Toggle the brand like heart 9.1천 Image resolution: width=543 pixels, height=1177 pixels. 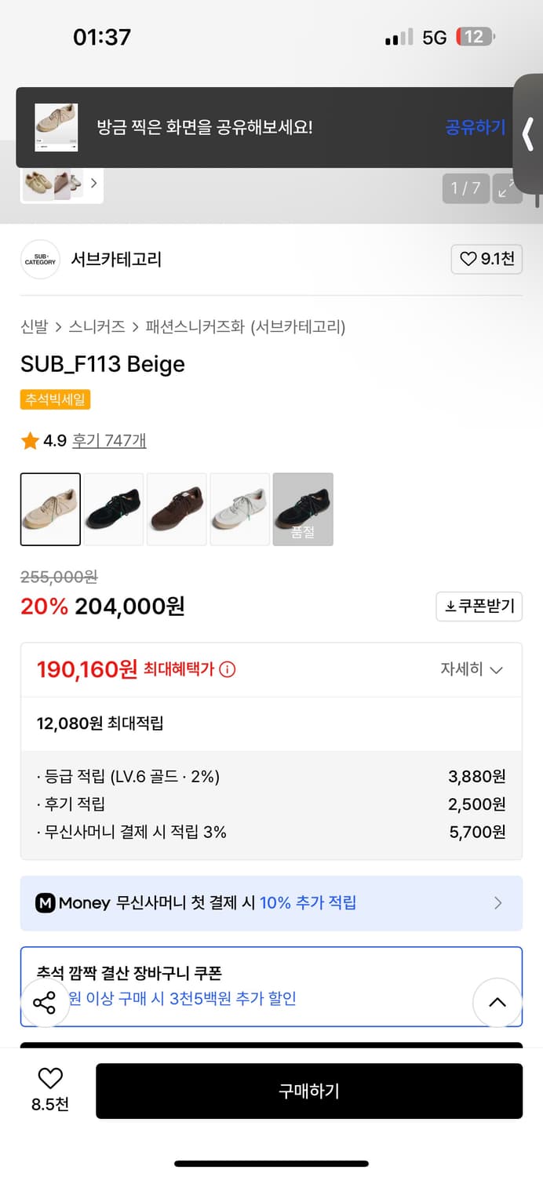pyautogui.click(x=487, y=259)
